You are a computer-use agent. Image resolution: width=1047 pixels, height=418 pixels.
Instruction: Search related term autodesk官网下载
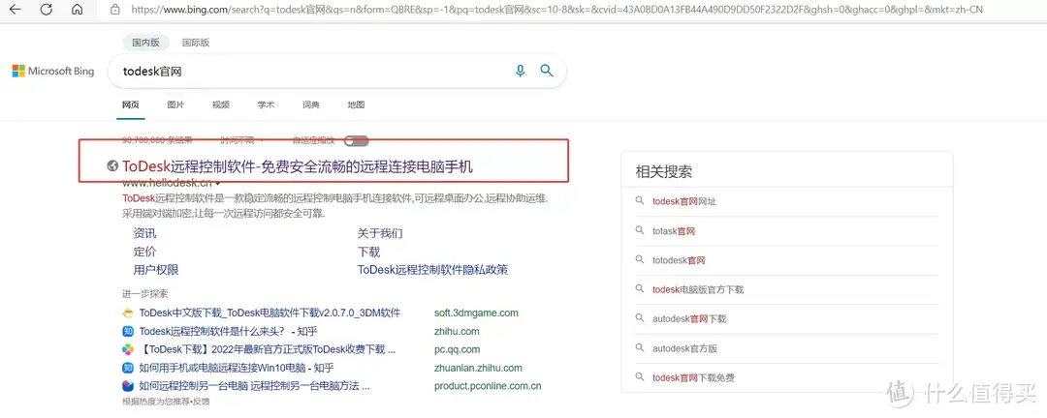(689, 318)
